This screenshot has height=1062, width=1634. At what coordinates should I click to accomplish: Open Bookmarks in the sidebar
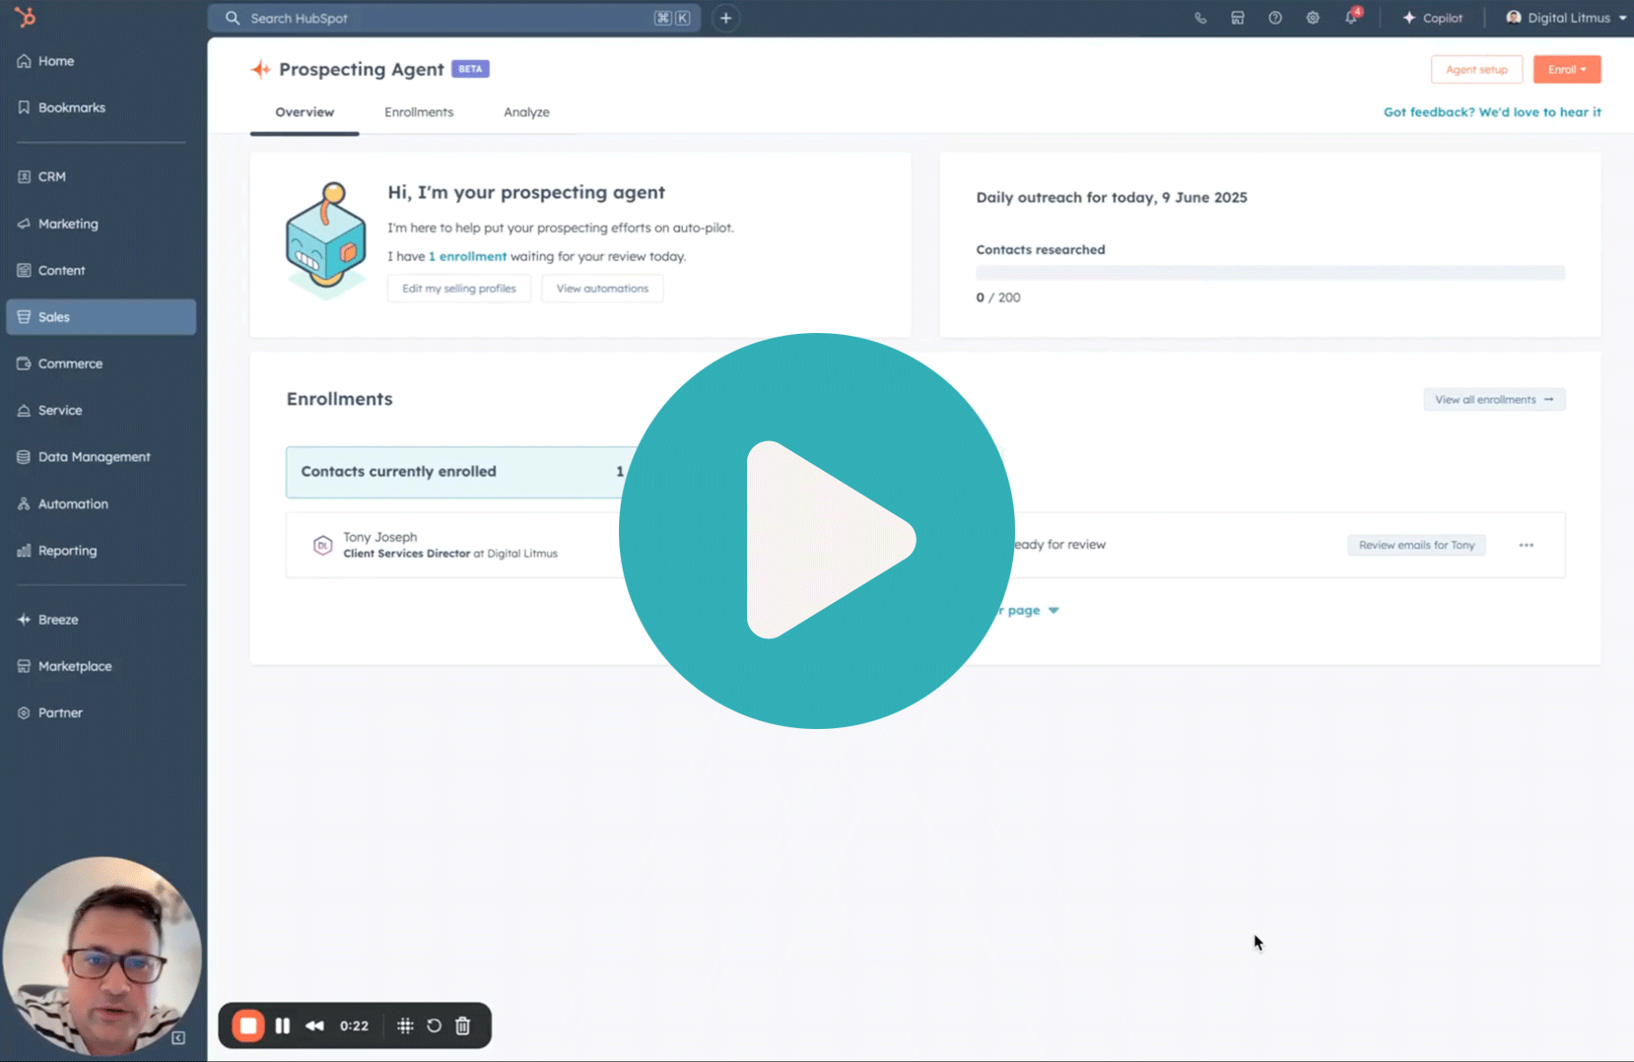point(61,107)
